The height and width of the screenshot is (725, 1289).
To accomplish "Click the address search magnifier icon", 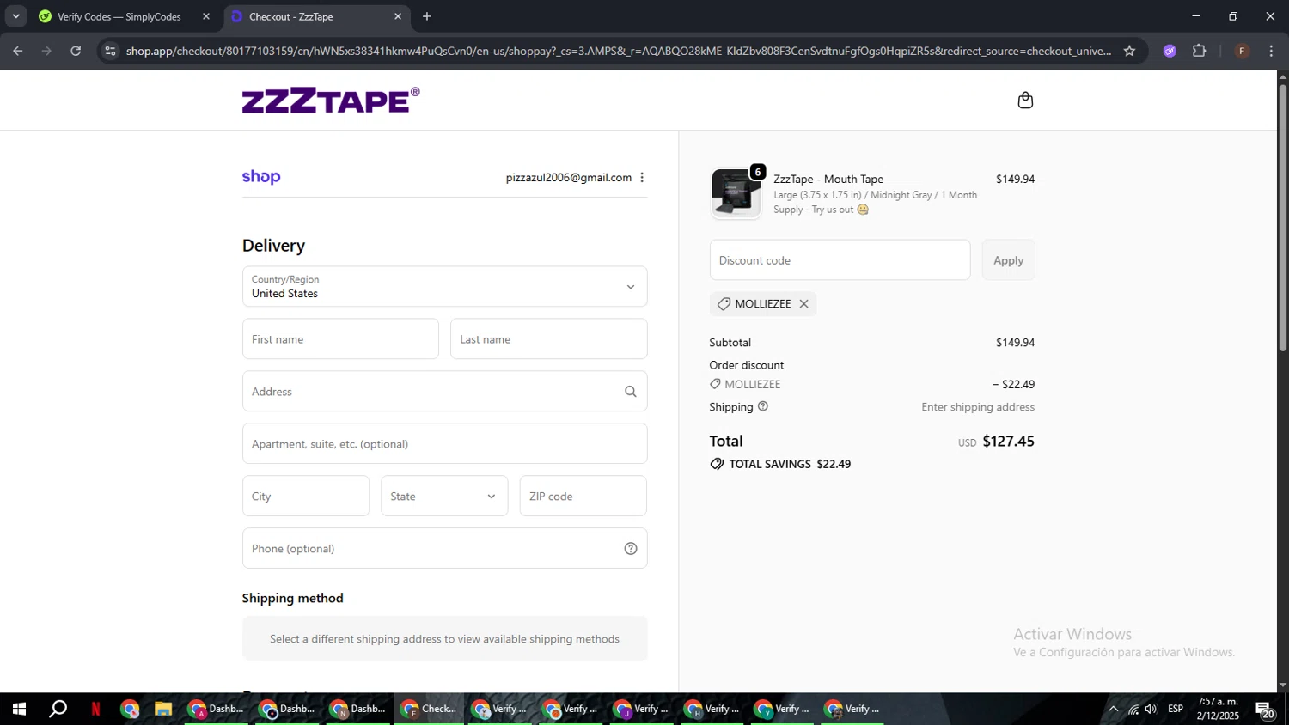I will [630, 392].
